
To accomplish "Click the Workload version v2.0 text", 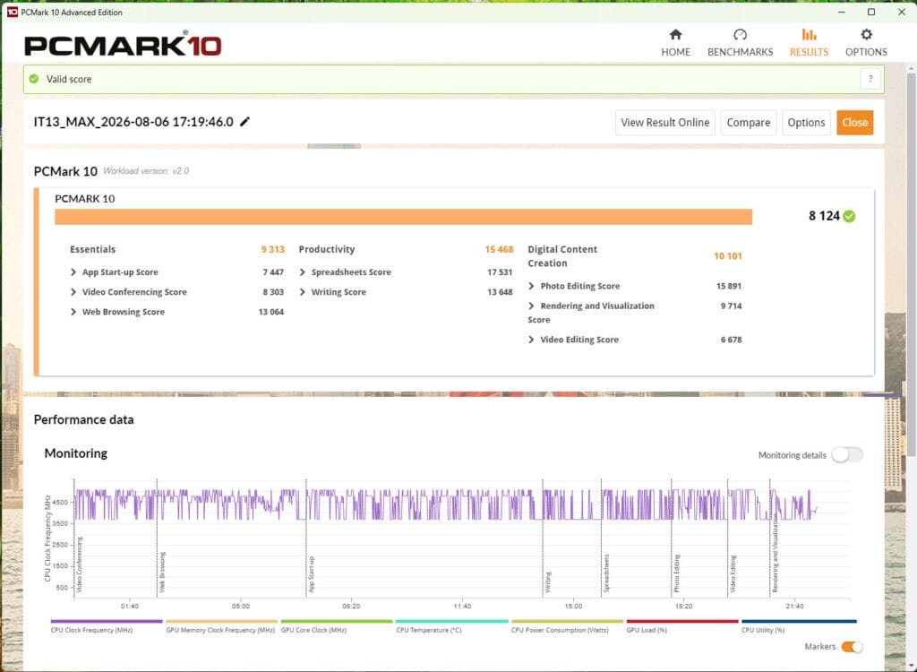I will coord(146,171).
